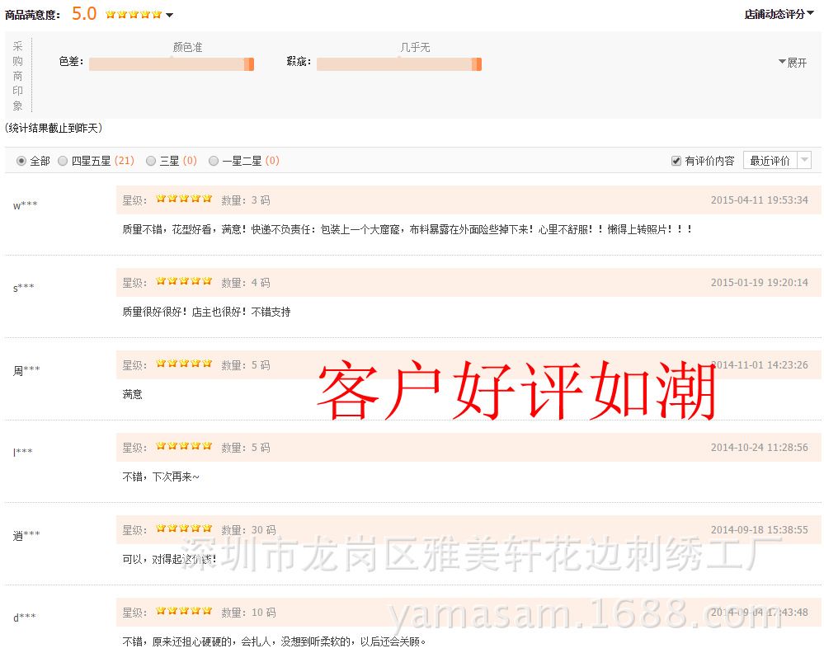This screenshot has width=824, height=667.
Task: Click the 5.0 satisfaction star rating icons
Action: tap(134, 15)
